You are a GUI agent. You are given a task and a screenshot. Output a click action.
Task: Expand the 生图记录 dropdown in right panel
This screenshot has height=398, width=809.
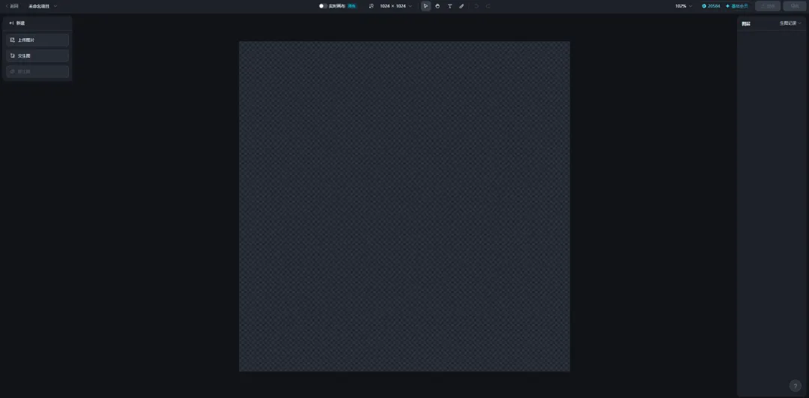[790, 23]
